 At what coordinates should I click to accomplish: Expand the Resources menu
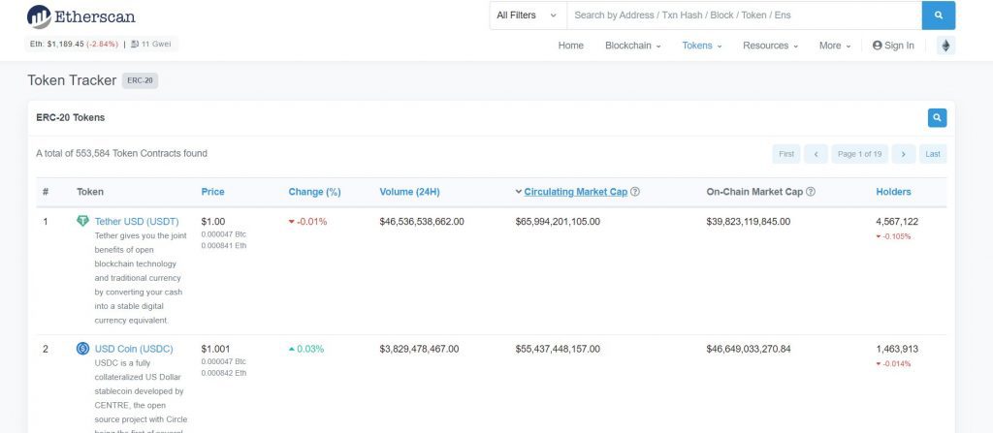click(x=770, y=46)
